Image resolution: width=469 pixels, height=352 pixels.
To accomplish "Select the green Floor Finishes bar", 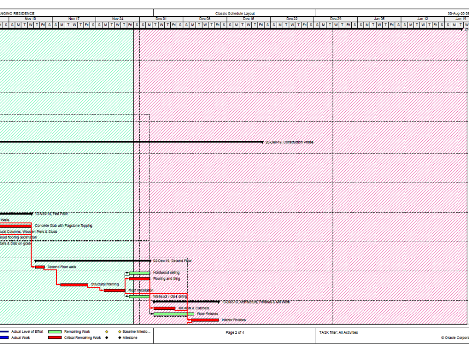I will point(174,314).
